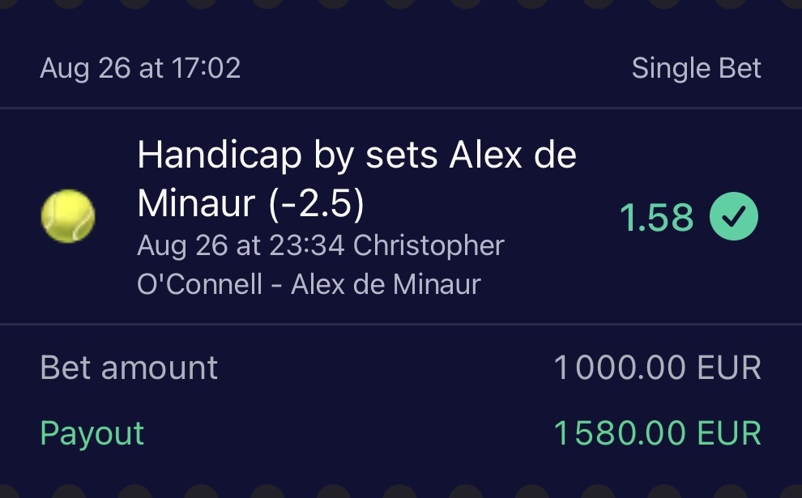802x498 pixels.
Task: Select the 1.58 odds value
Action: coord(656,218)
